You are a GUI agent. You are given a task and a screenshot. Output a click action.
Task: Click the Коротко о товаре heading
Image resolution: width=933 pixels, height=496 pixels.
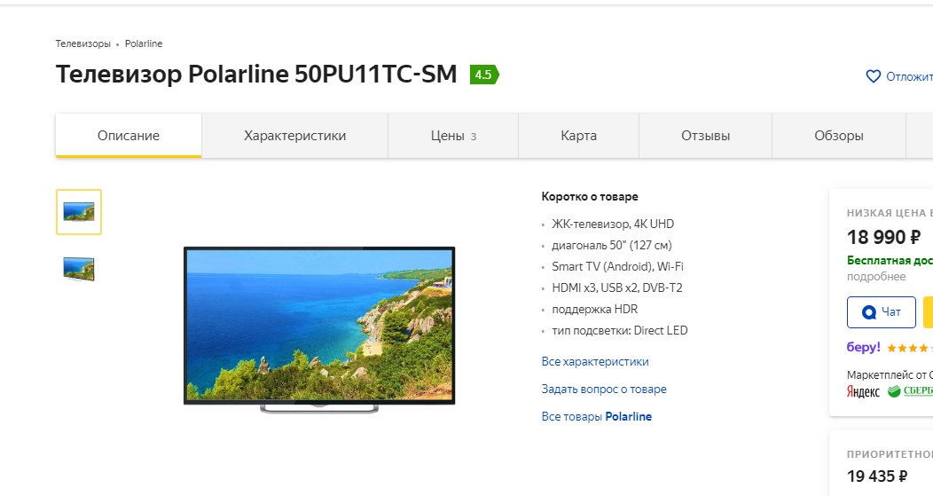coord(590,196)
